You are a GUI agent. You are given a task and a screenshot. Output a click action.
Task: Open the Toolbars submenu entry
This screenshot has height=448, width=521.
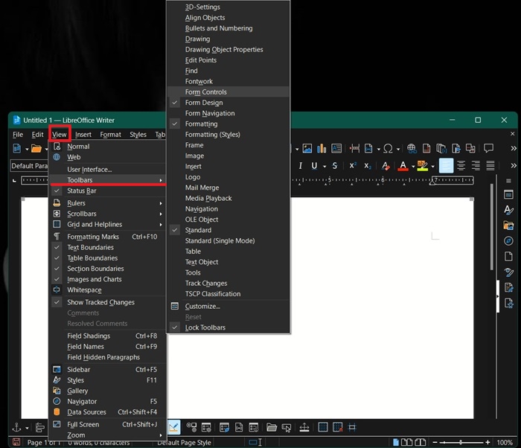108,180
